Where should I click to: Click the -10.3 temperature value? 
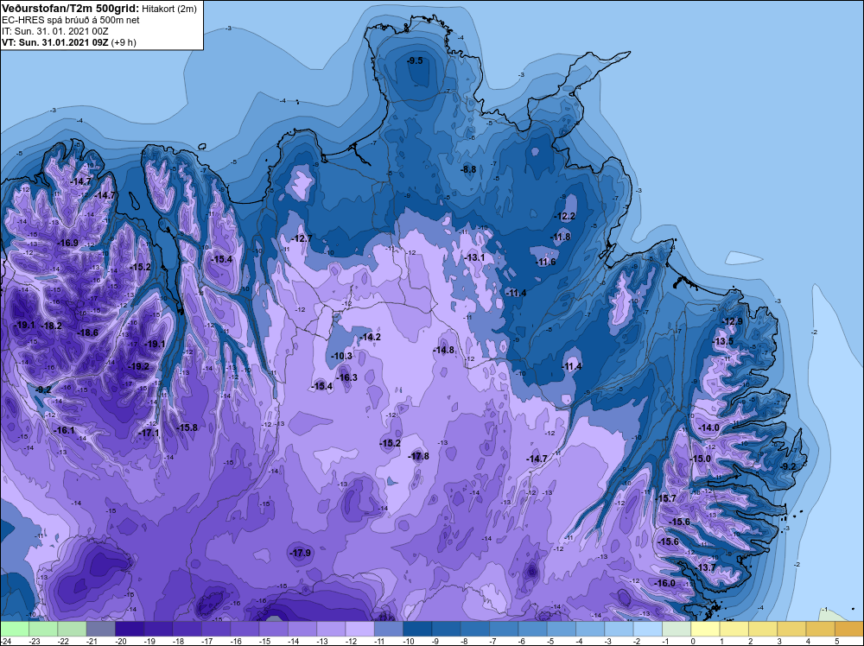(x=341, y=357)
